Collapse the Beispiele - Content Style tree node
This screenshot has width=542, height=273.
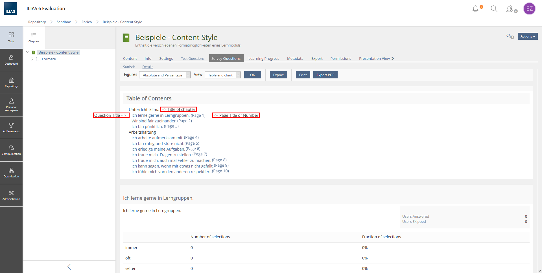click(28, 52)
